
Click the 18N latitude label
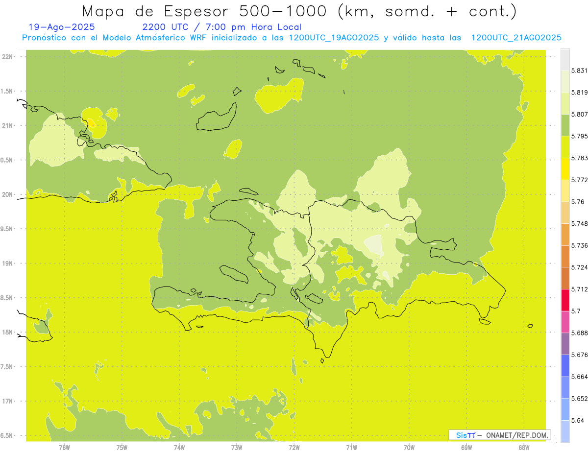coord(7,332)
